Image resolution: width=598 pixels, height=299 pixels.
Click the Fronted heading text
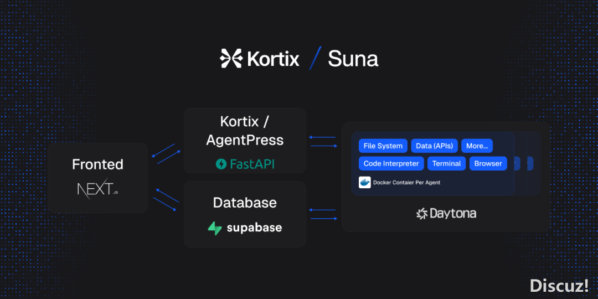tap(97, 164)
